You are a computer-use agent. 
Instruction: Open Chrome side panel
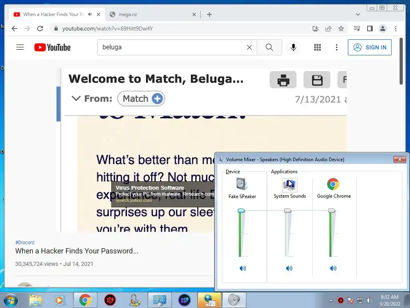(370, 28)
